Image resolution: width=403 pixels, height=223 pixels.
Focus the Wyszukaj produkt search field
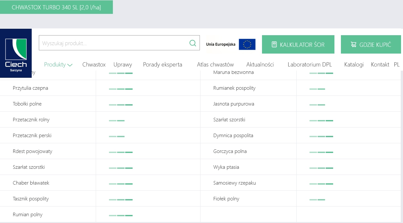click(113, 43)
